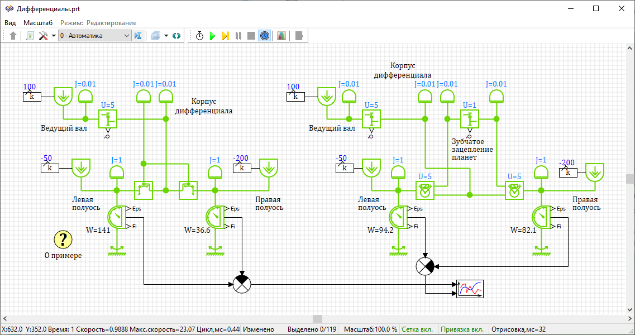Viewport: 635px width, 335px height.
Task: Click the horizontal scrollbar thumb
Action: pos(317,319)
